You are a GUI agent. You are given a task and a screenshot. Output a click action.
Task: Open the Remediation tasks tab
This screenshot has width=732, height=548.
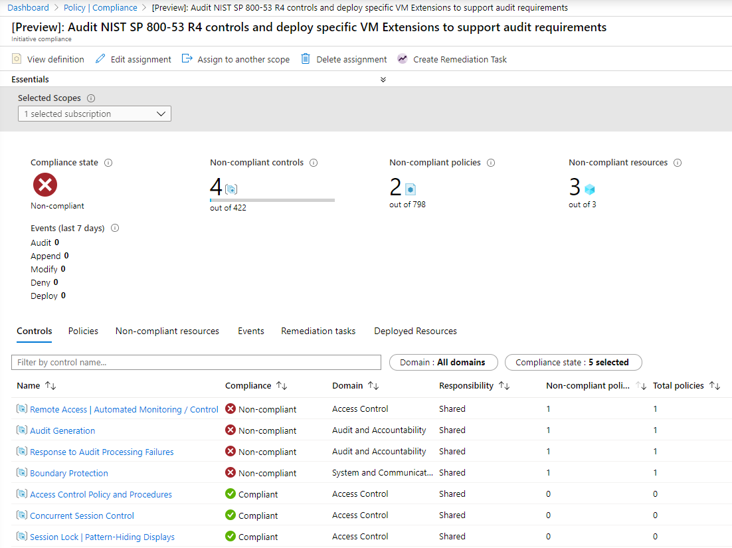click(318, 331)
